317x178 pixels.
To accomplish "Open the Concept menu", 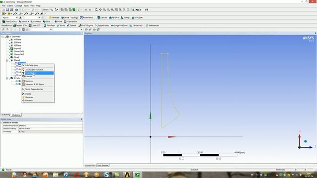I will click(x=18, y=5).
